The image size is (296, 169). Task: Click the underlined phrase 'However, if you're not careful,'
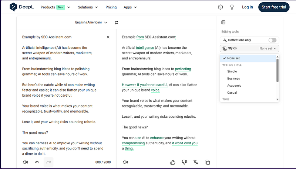pos(145,85)
